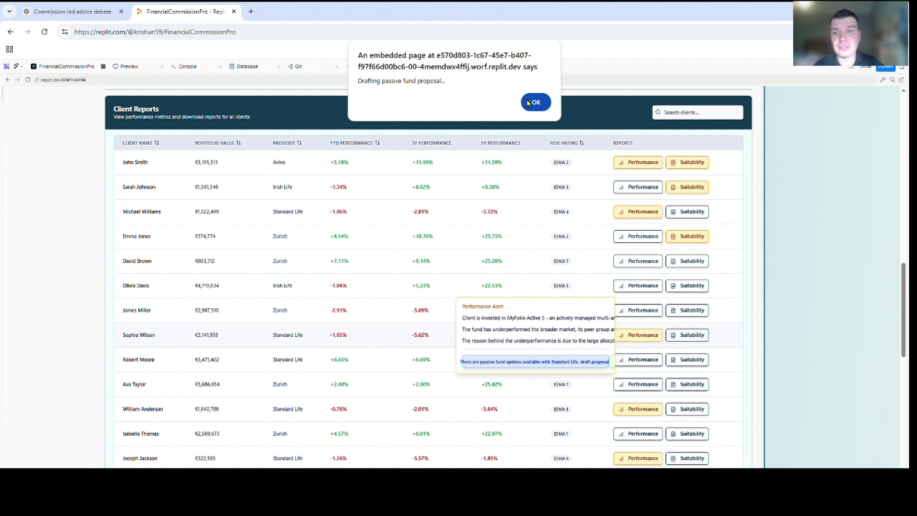Image resolution: width=917 pixels, height=516 pixels.
Task: Click the passive fund draft proposal link
Action: [534, 362]
